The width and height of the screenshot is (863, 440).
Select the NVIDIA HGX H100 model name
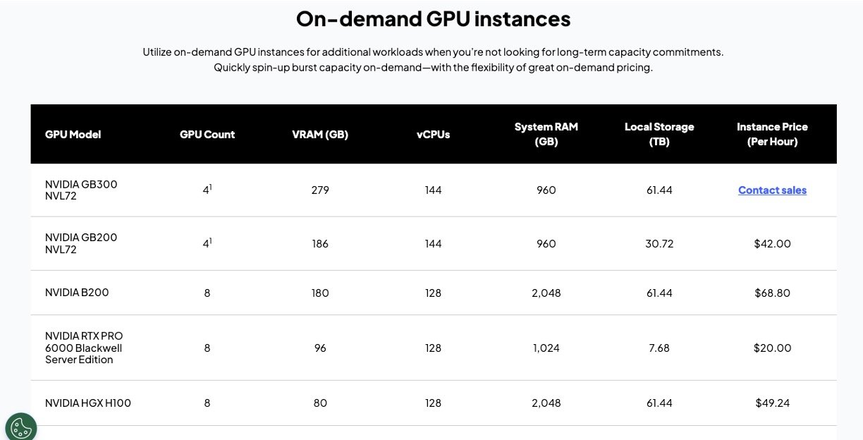[x=88, y=403]
